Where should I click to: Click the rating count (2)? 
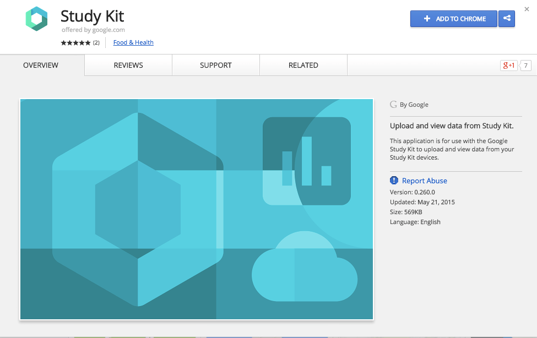96,43
